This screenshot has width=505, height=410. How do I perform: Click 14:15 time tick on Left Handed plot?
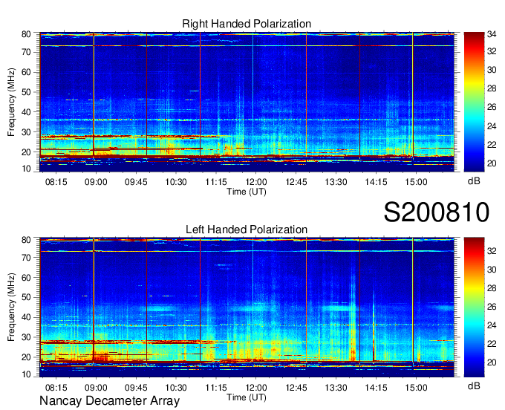(376, 388)
